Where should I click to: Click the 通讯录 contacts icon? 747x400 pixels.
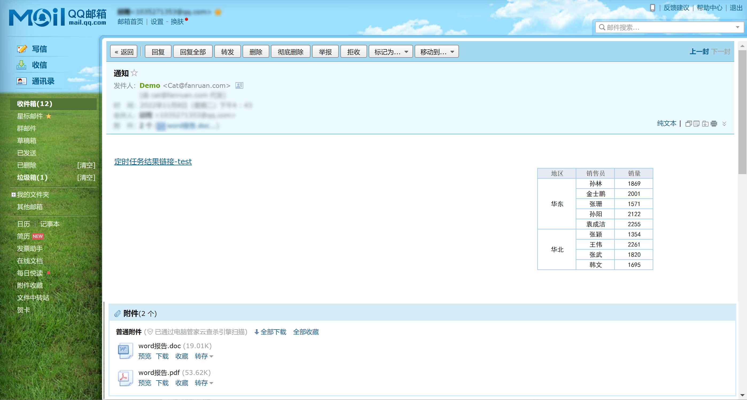22,81
